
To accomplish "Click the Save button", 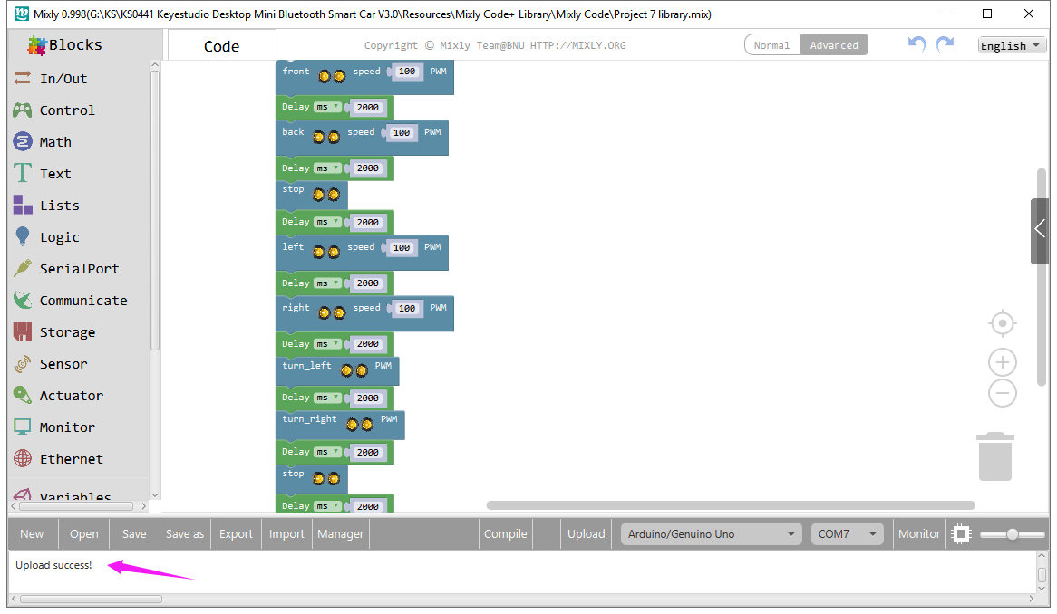I will point(134,534).
